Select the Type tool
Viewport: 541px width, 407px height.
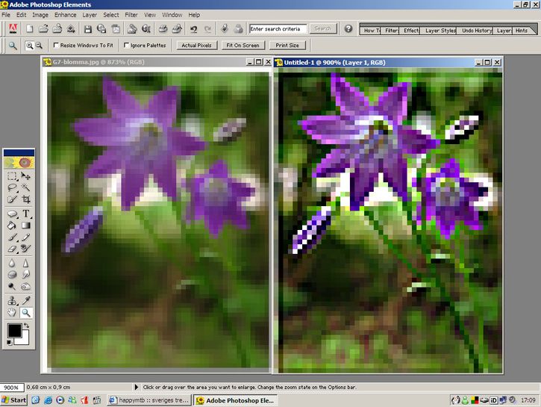click(x=25, y=213)
